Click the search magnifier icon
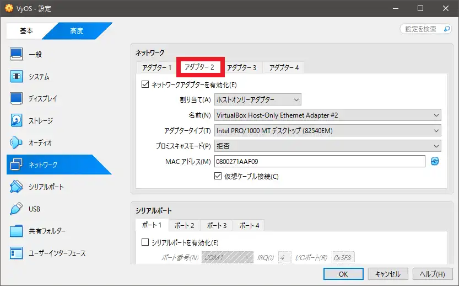Screen dimensions: 459x286 447,29
